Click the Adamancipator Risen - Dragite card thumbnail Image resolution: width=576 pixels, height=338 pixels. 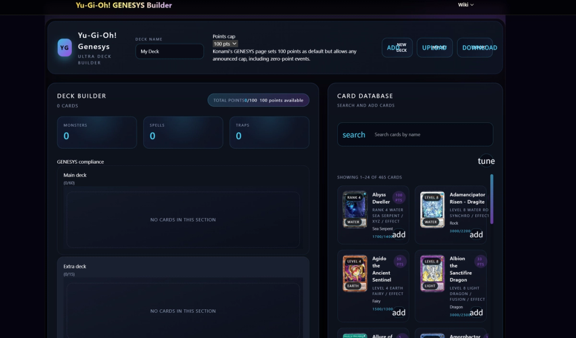433,209
